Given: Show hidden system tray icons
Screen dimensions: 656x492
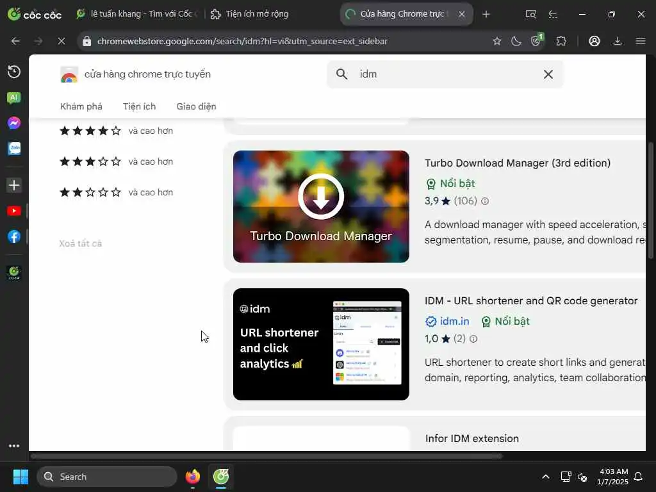Looking at the screenshot, I should click(x=546, y=477).
